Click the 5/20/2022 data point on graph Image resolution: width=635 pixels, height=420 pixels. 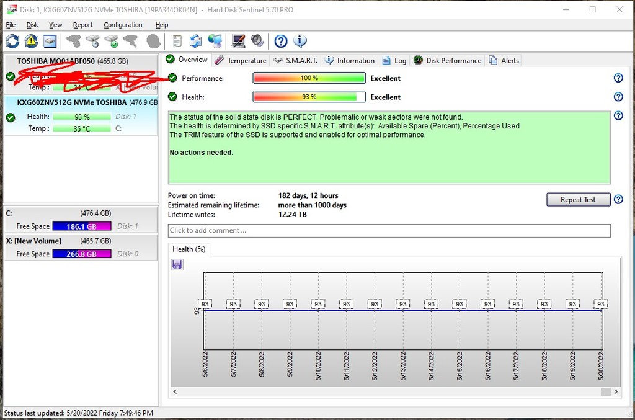(600, 310)
